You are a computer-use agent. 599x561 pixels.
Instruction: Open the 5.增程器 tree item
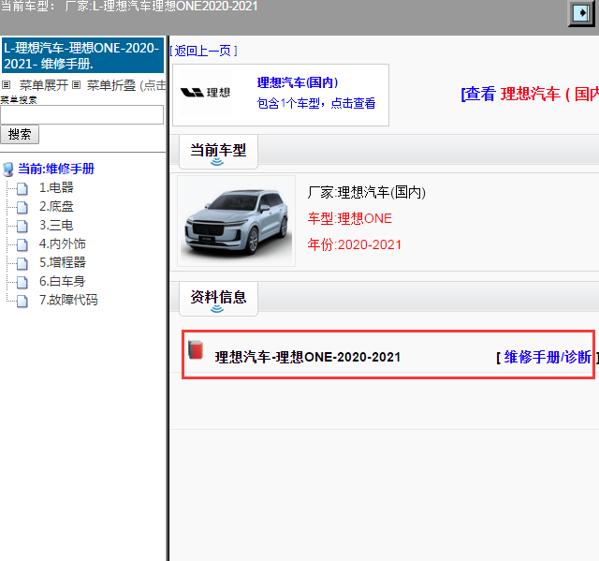coord(63,262)
